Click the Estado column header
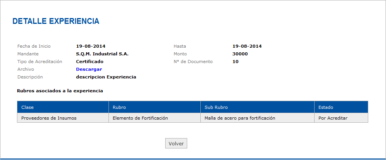386x160 pixels. pyautogui.click(x=341, y=107)
